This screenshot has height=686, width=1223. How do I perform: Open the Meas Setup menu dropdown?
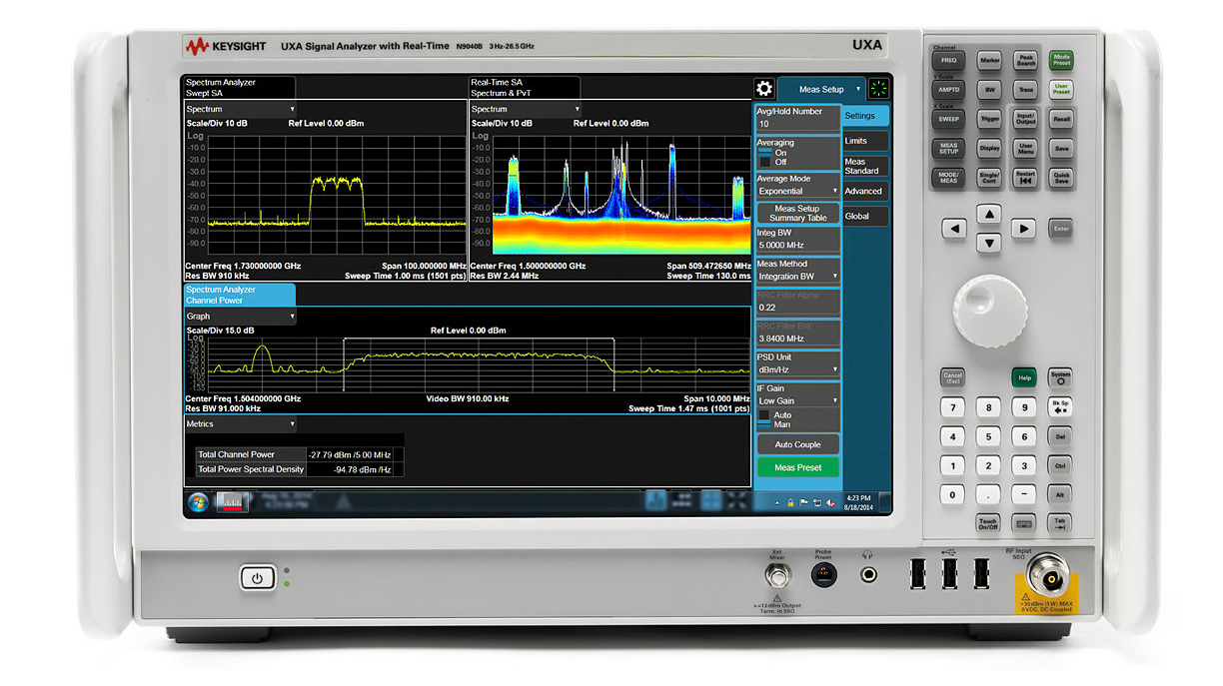pos(821,89)
